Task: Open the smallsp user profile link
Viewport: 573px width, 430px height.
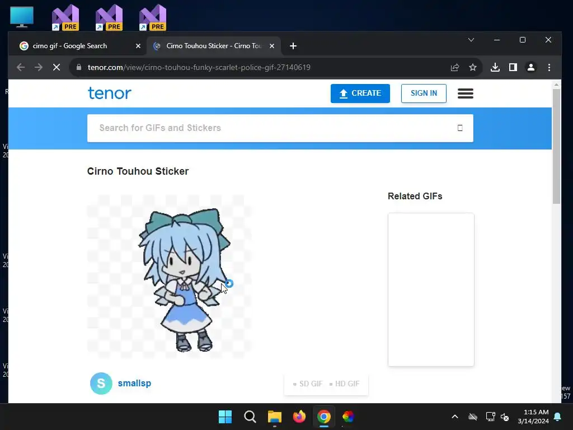Action: [134, 383]
